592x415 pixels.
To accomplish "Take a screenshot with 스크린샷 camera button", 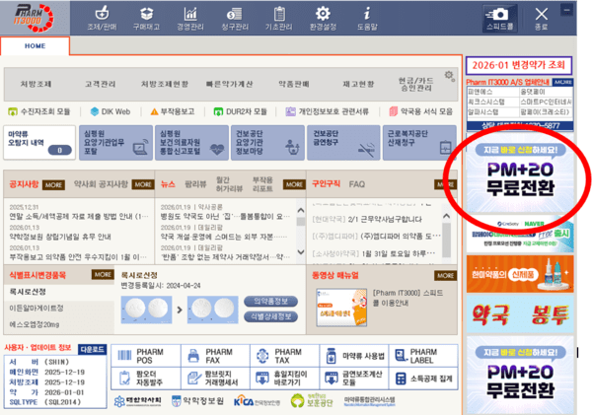I will [500, 19].
